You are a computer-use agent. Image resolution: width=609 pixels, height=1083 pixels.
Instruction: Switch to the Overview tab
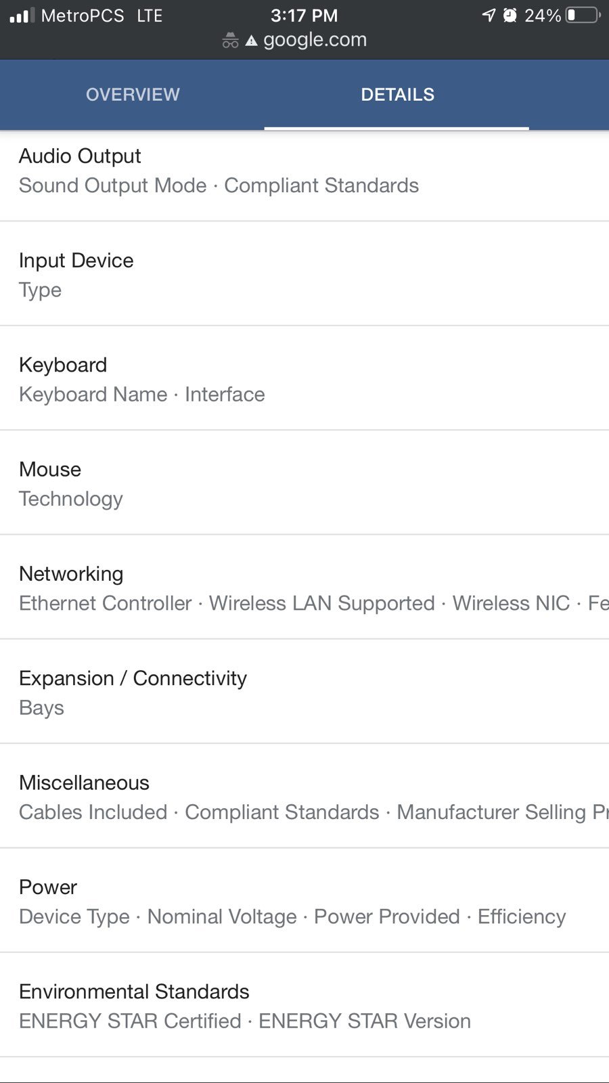click(x=133, y=95)
